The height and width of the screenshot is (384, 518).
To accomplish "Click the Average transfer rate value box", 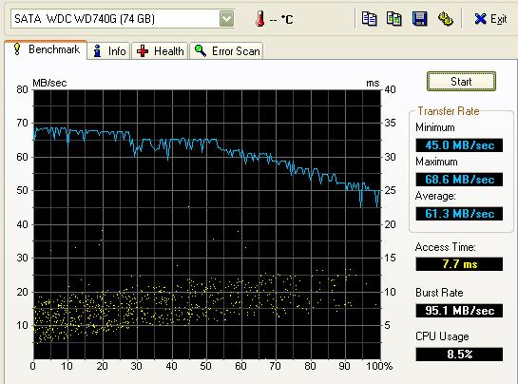I will coord(459,214).
